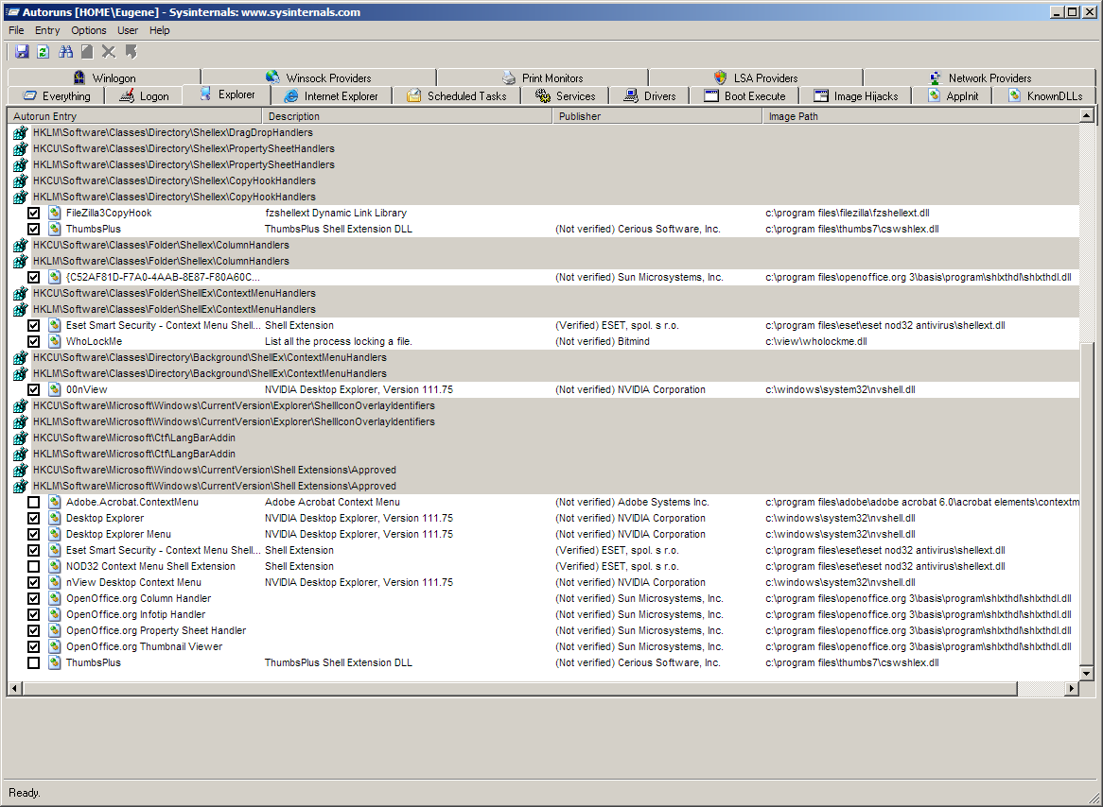
Task: Open the User menu
Action: tap(128, 30)
